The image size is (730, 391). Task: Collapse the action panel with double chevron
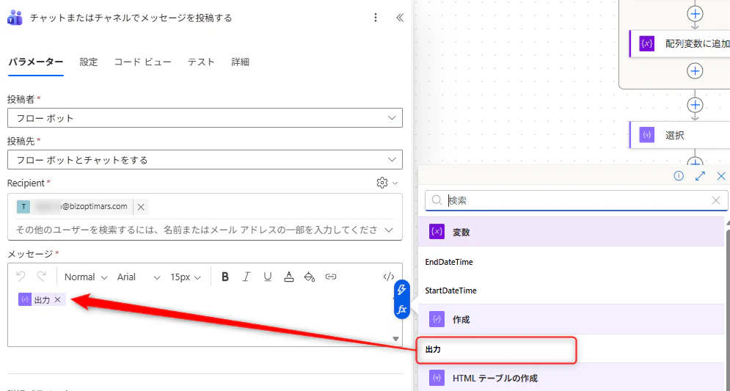click(399, 18)
